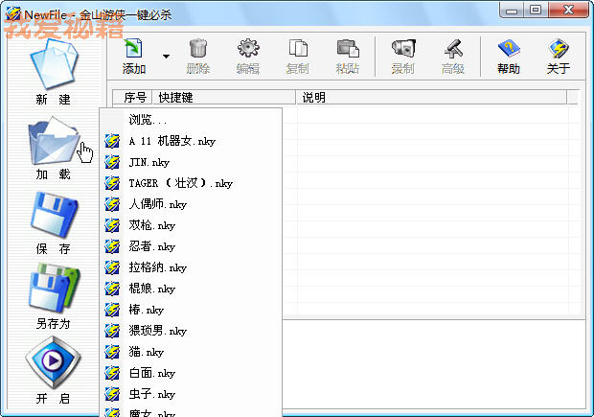Select JIN.nky file entry
This screenshot has height=417, width=594.
click(x=148, y=162)
